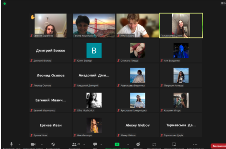Click the reactions icon in the toolbar
Viewport: 226px width, 149px height.
coord(154,144)
